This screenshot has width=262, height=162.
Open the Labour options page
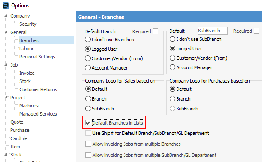pyautogui.click(x=26, y=49)
